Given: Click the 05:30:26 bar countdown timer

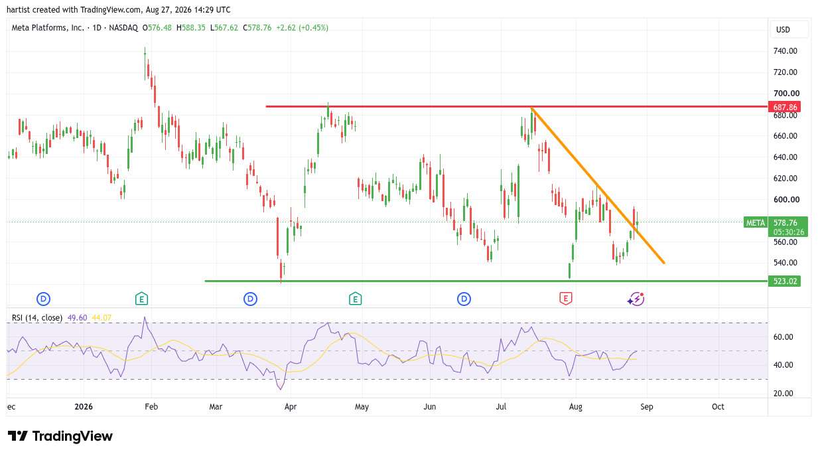Looking at the screenshot, I should click(788, 232).
